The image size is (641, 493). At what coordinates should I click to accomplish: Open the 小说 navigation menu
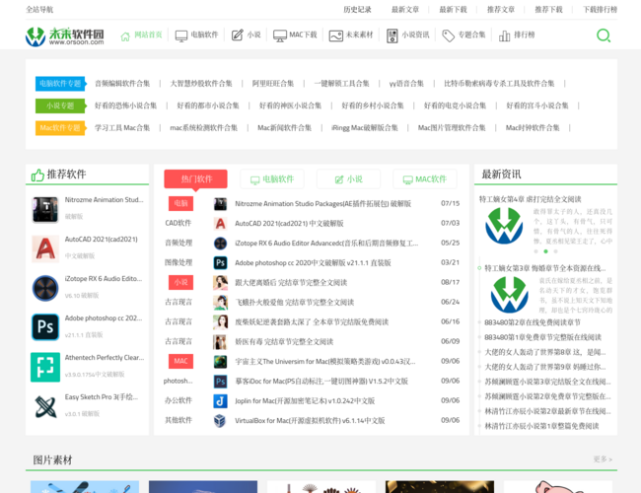[x=246, y=35]
